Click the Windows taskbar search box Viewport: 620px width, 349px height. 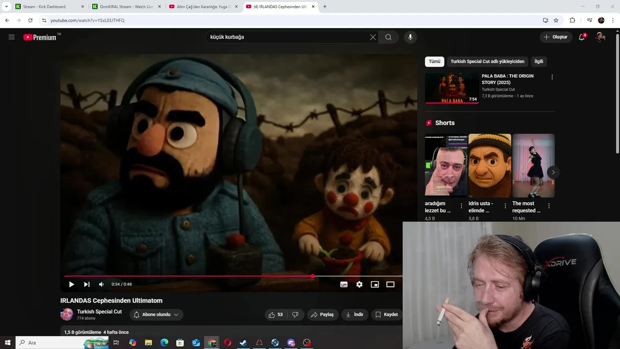[x=62, y=343]
